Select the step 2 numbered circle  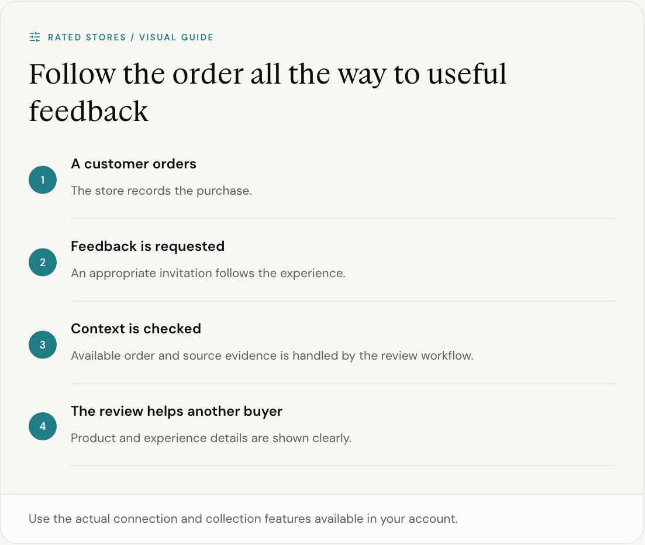pos(43,263)
